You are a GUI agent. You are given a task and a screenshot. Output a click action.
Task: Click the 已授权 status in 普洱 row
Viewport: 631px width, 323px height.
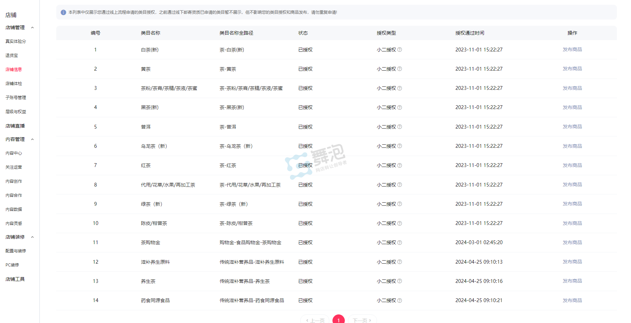point(305,127)
